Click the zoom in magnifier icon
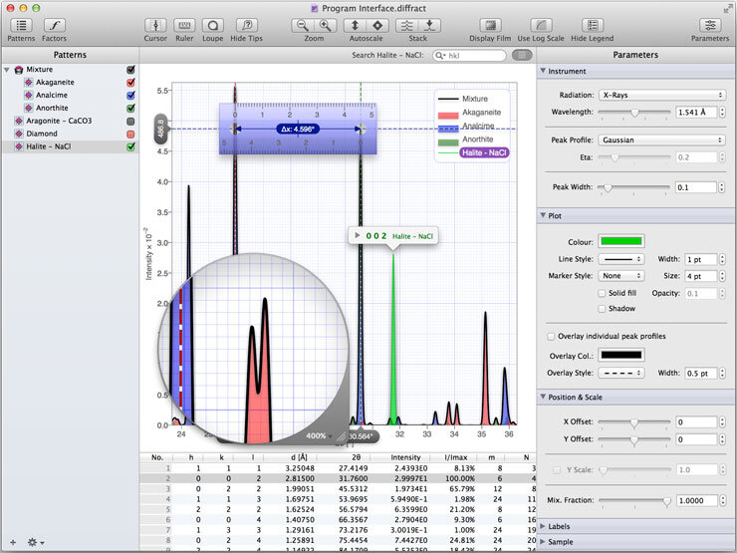 pyautogui.click(x=325, y=25)
